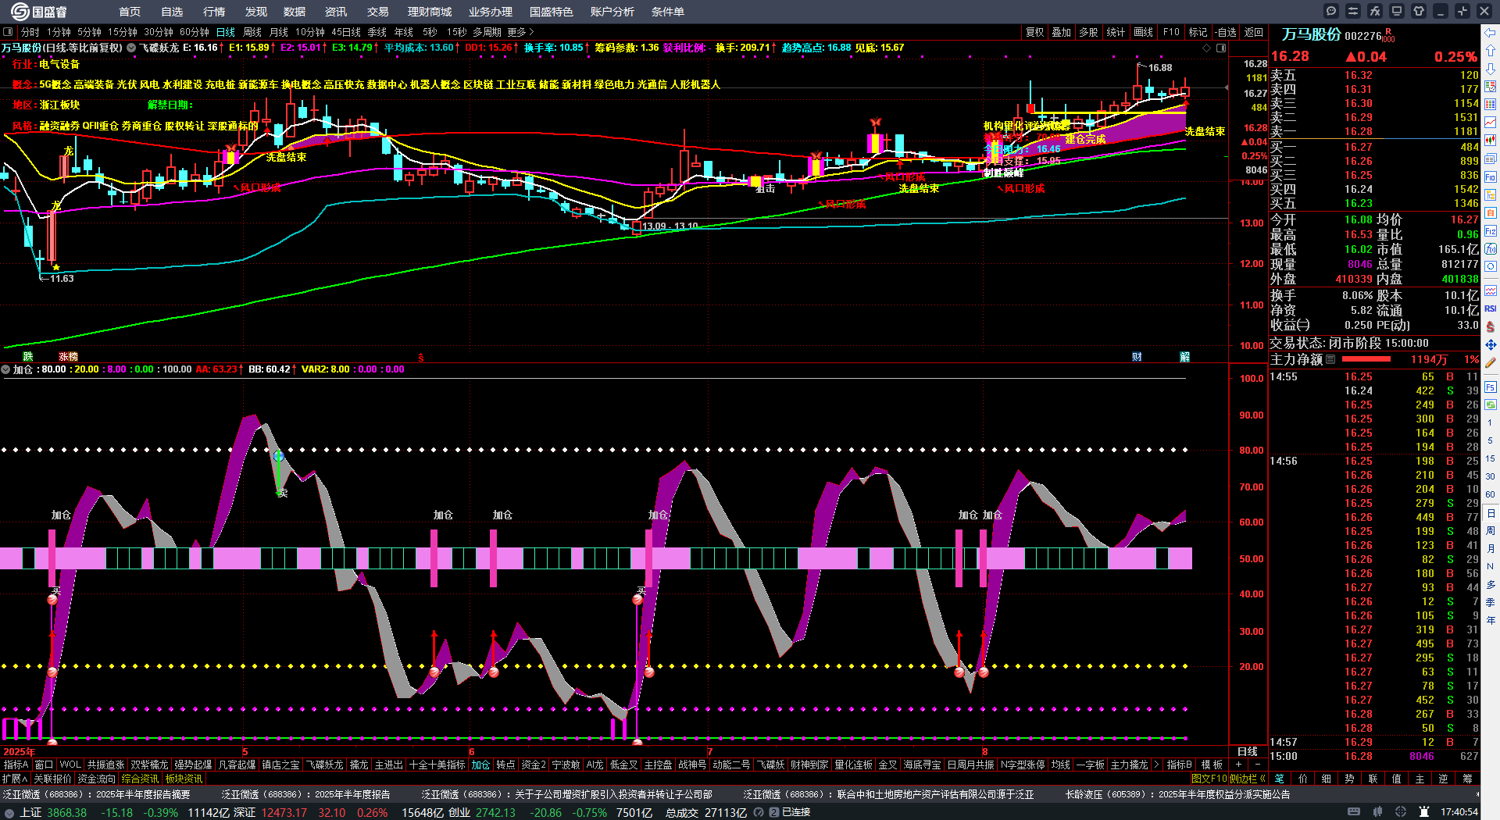Expand the 多周期 multi-period option
The width and height of the screenshot is (1500, 820).
pos(487,32)
